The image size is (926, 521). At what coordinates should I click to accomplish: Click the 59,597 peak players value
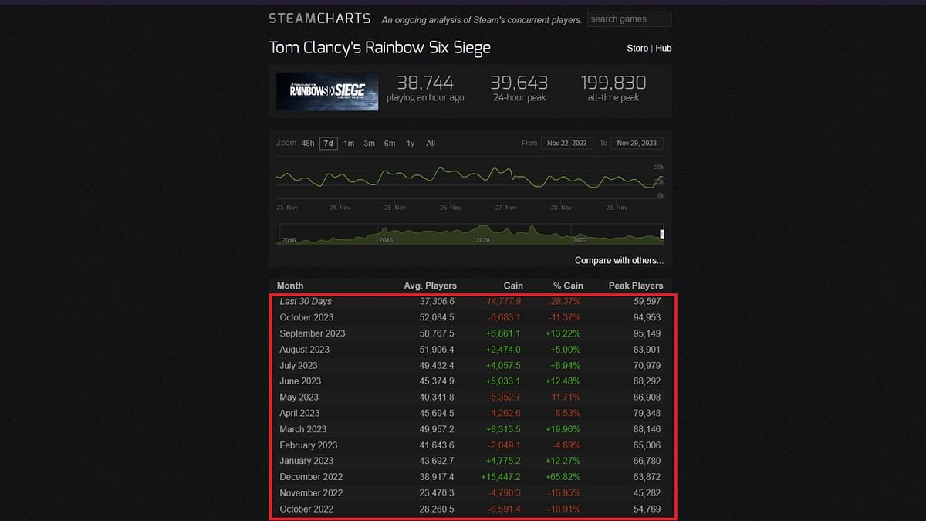tap(647, 302)
